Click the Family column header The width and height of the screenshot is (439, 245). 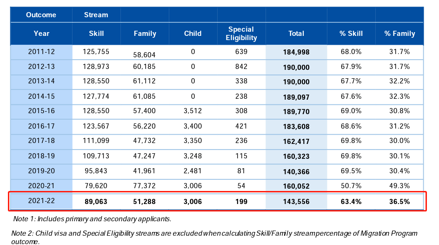click(x=145, y=34)
